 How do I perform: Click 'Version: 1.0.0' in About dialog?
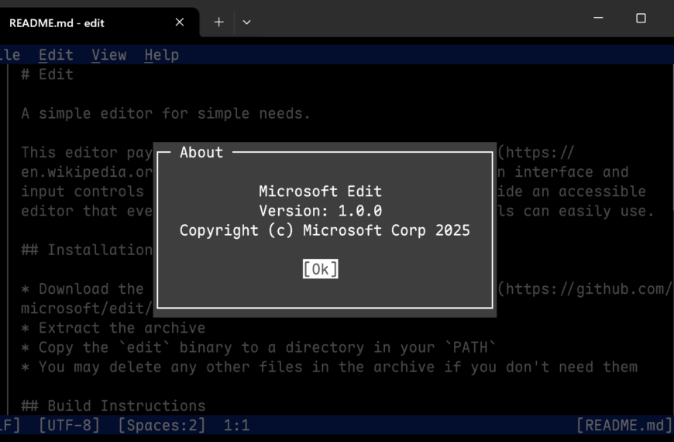click(x=320, y=211)
